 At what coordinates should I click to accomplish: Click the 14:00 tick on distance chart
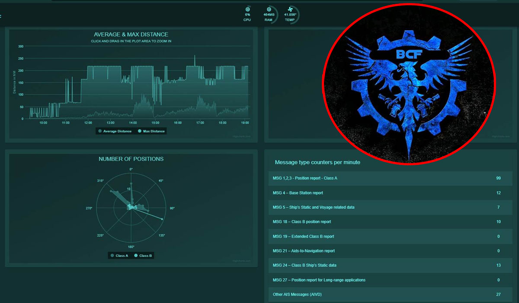(133, 123)
